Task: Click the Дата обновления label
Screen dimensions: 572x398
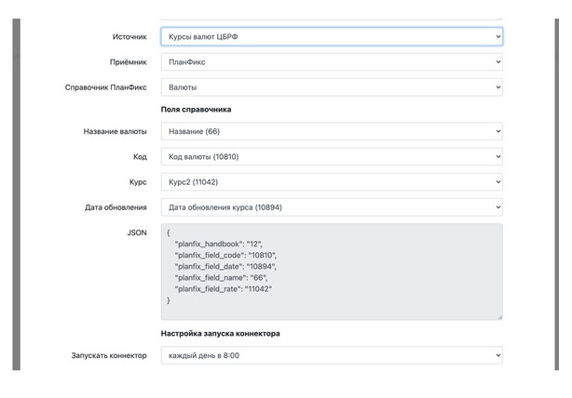Action: click(x=116, y=207)
